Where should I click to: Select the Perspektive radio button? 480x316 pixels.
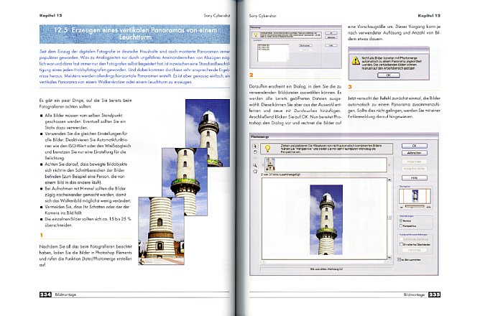[401, 226]
